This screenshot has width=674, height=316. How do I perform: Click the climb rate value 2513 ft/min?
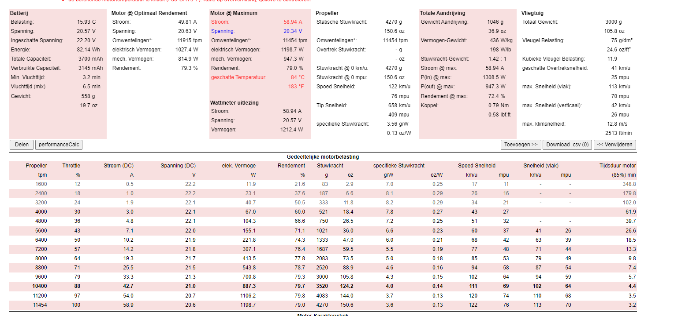click(x=618, y=133)
